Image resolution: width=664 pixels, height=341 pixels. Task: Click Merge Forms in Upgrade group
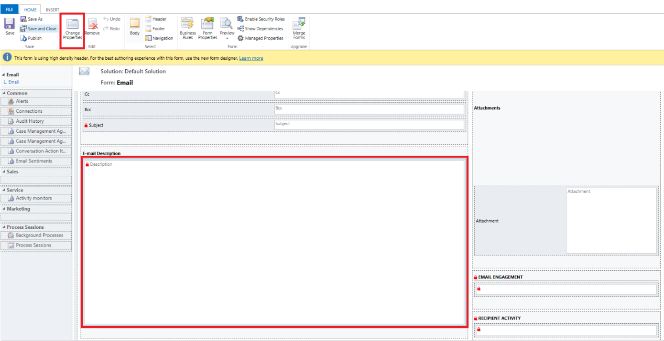point(299,28)
